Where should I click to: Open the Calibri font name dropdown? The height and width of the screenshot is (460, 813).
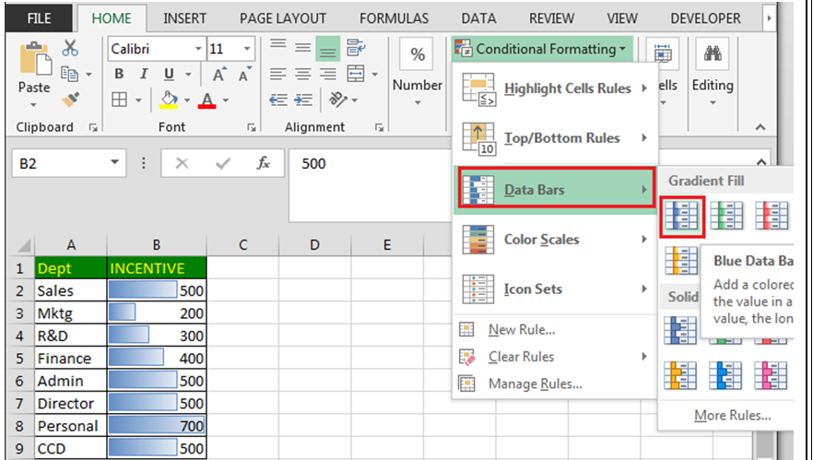197,49
